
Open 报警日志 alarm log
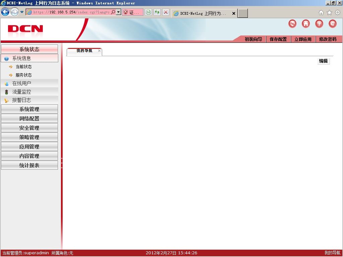click(x=29, y=100)
